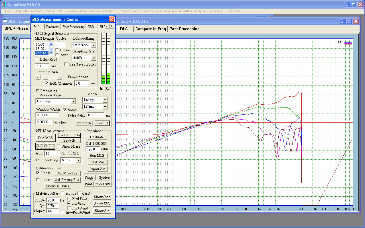The width and height of the screenshot is (365, 228).
Task: Click the Clear IR button
Action: point(102,123)
